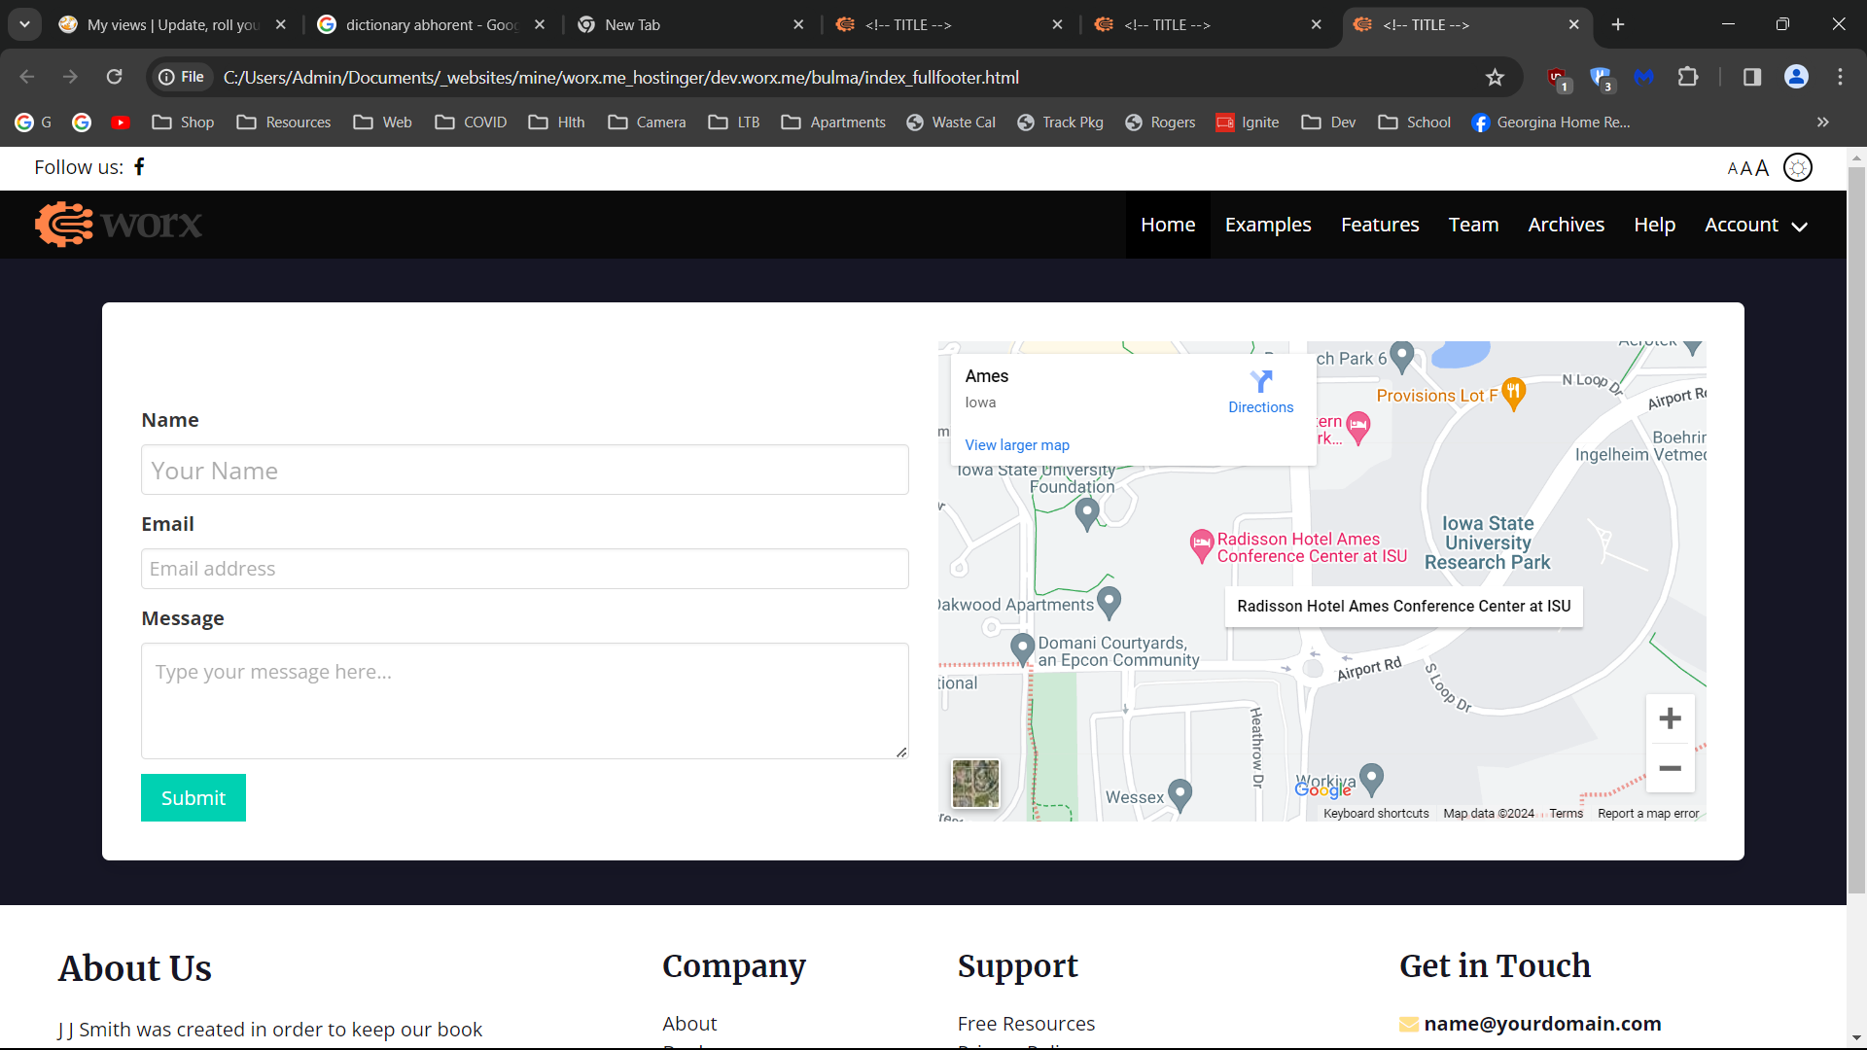Click inside the Your Name input field
The width and height of the screenshot is (1867, 1050).
coord(524,471)
